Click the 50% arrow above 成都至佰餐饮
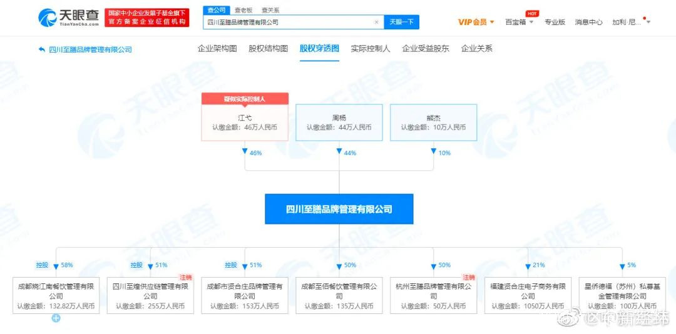 pos(339,266)
